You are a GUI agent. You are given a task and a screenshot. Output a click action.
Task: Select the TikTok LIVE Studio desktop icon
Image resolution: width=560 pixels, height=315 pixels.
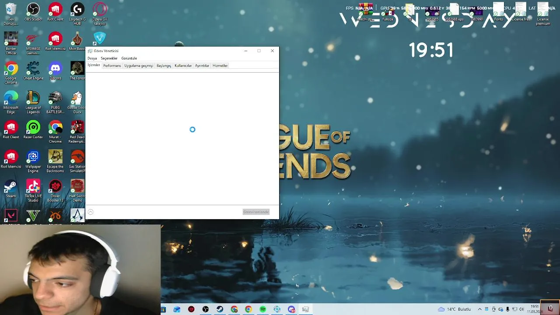pyautogui.click(x=33, y=191)
